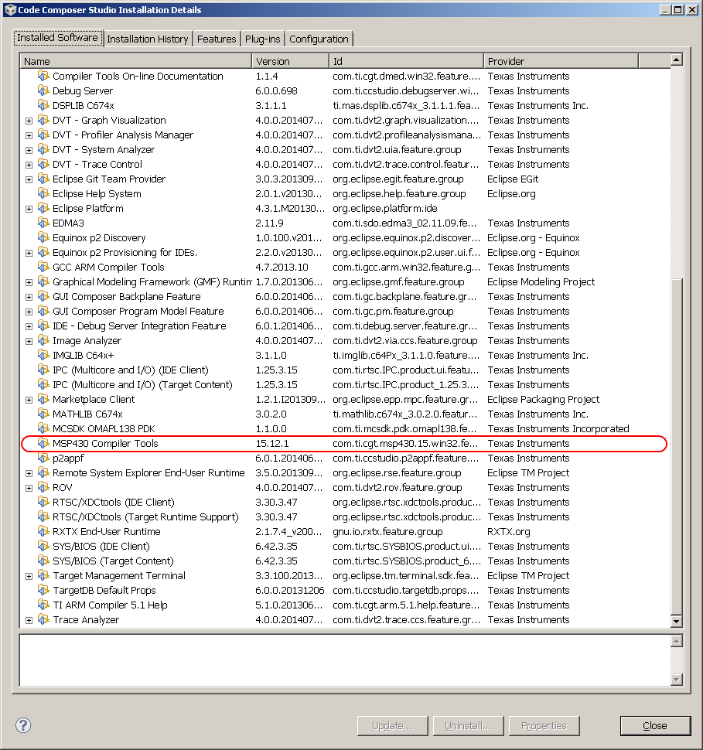Click the Debug Server feature icon

(43, 91)
